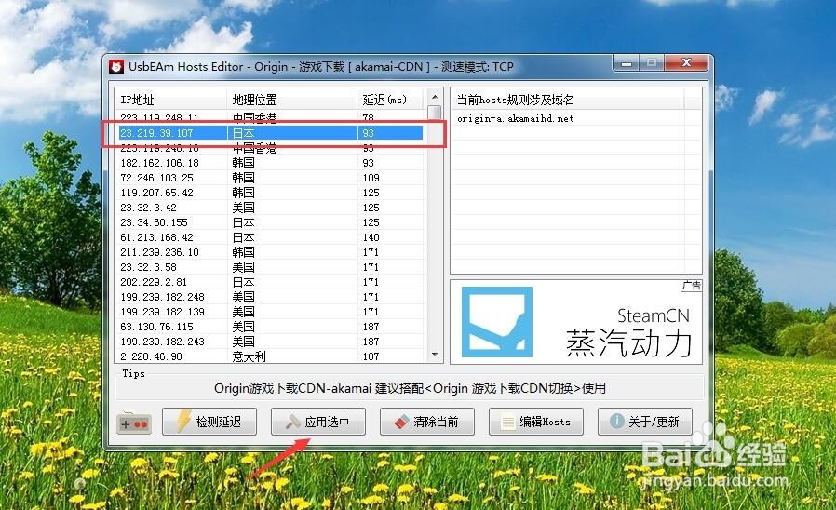The width and height of the screenshot is (836, 510).
Task: Click the scrollbar down arrow in IP list
Action: (435, 355)
